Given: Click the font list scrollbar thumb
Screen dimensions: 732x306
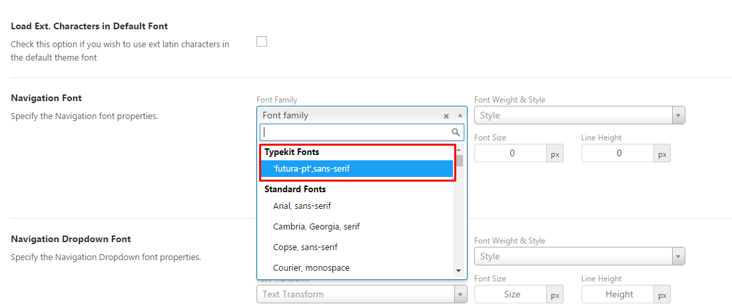Looking at the screenshot, I should pos(458,160).
